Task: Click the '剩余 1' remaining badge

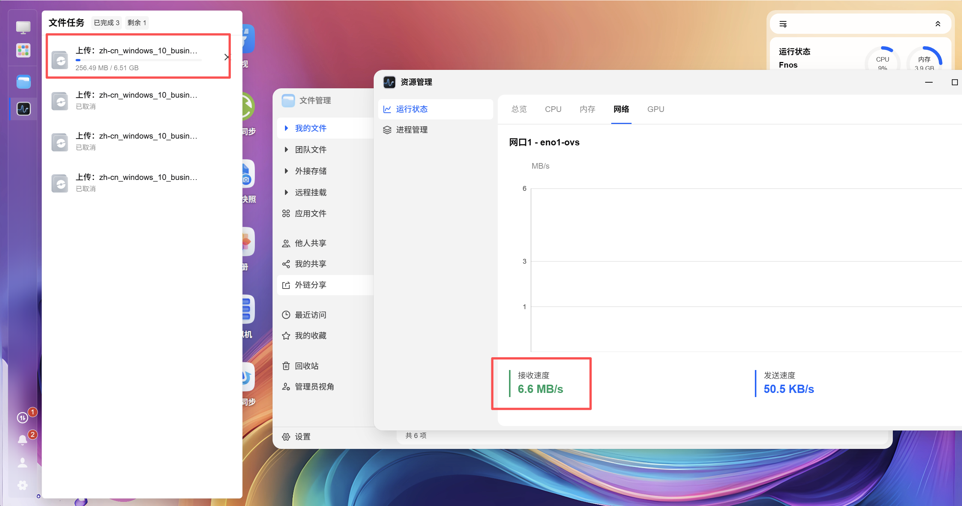Action: click(x=136, y=23)
